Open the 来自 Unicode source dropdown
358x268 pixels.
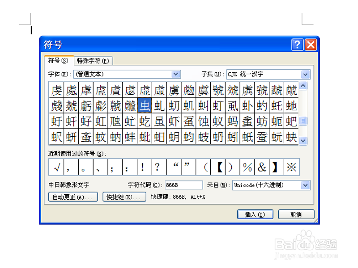[x=306, y=185]
